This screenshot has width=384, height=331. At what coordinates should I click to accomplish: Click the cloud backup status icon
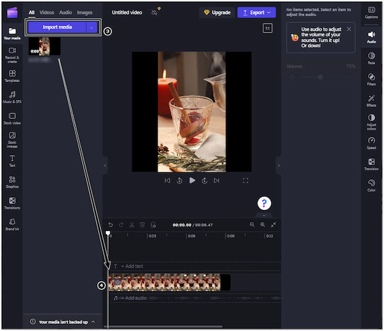click(155, 12)
